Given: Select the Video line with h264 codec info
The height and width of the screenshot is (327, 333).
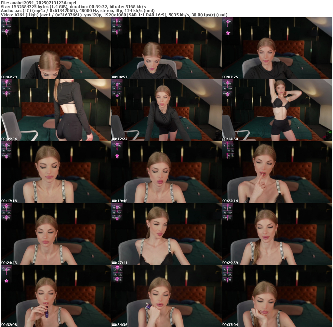Looking at the screenshot, I should click(x=114, y=15).
